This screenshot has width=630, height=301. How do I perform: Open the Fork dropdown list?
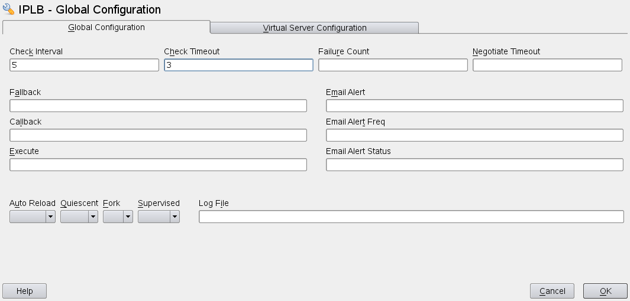(x=118, y=217)
